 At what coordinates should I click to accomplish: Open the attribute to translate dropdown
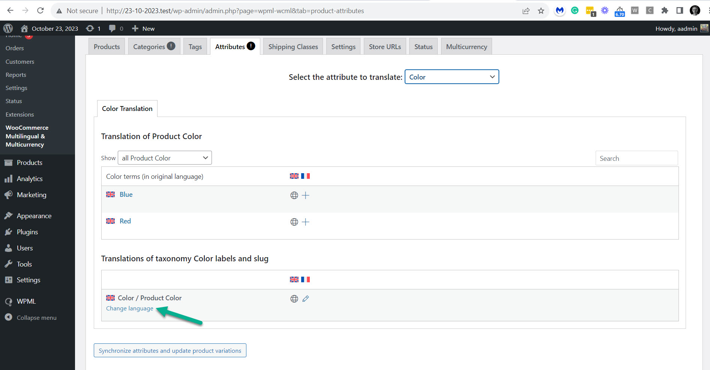(452, 77)
